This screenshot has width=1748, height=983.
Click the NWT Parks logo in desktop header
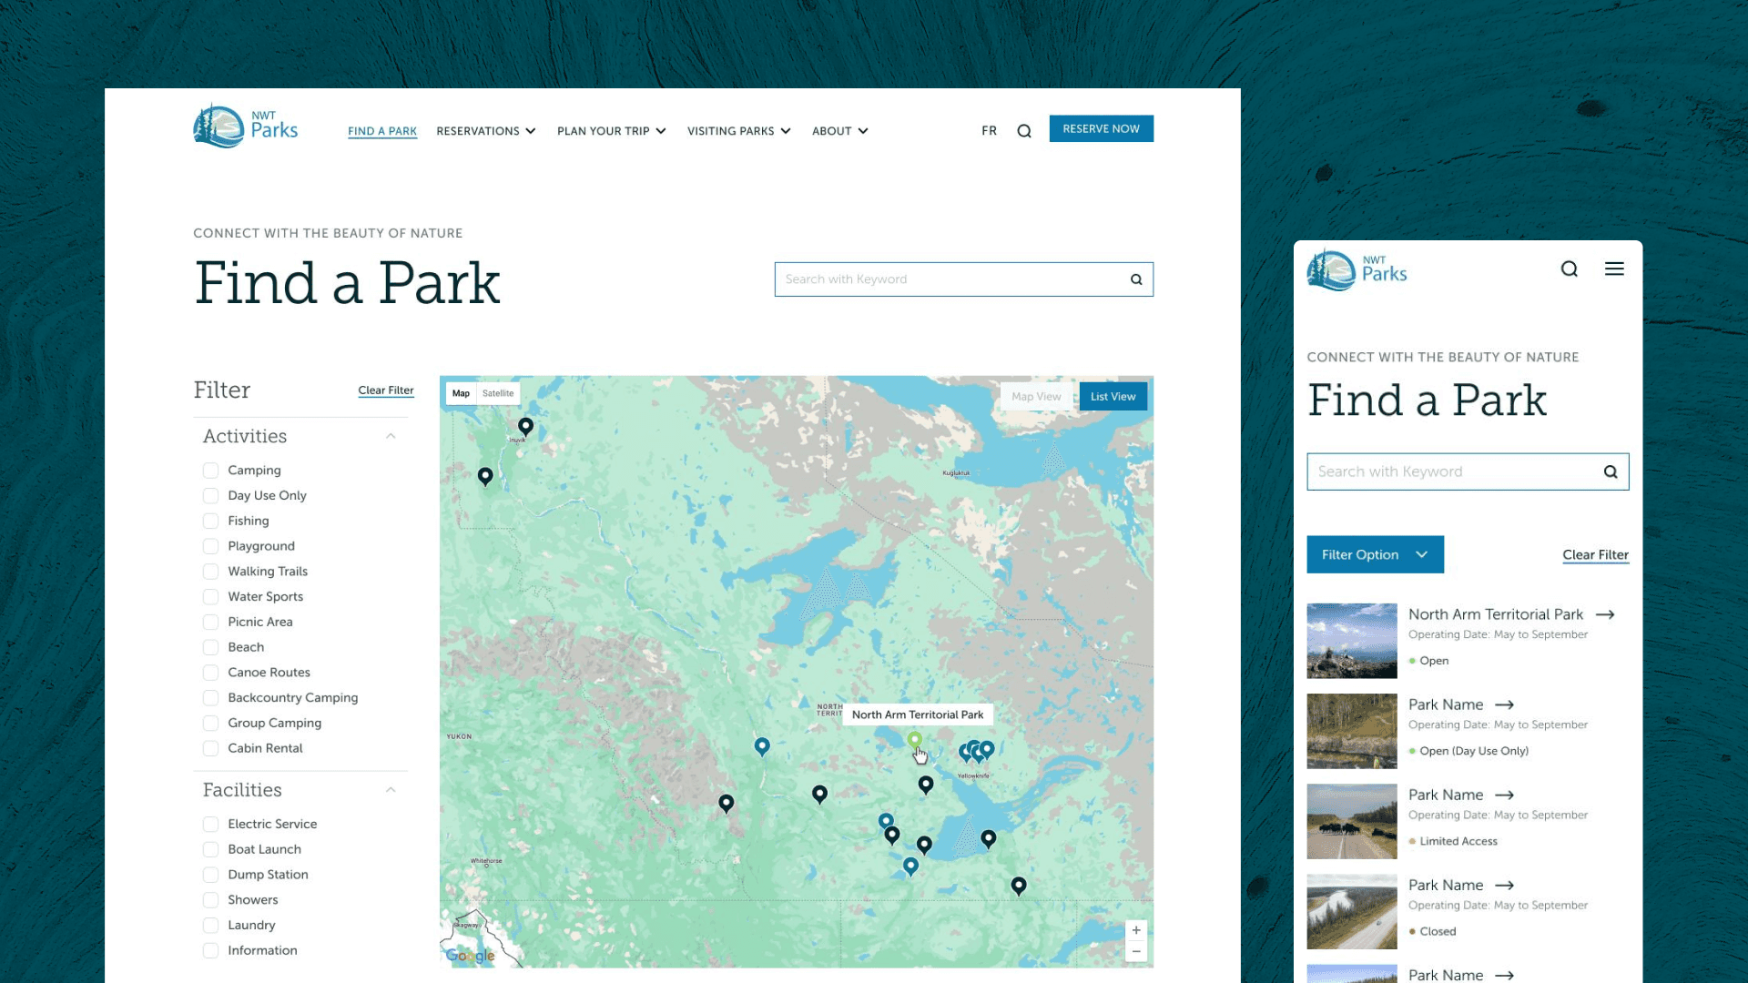pos(246,126)
